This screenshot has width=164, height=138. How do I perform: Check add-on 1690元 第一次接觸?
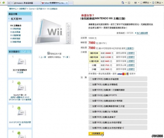coord(91,90)
